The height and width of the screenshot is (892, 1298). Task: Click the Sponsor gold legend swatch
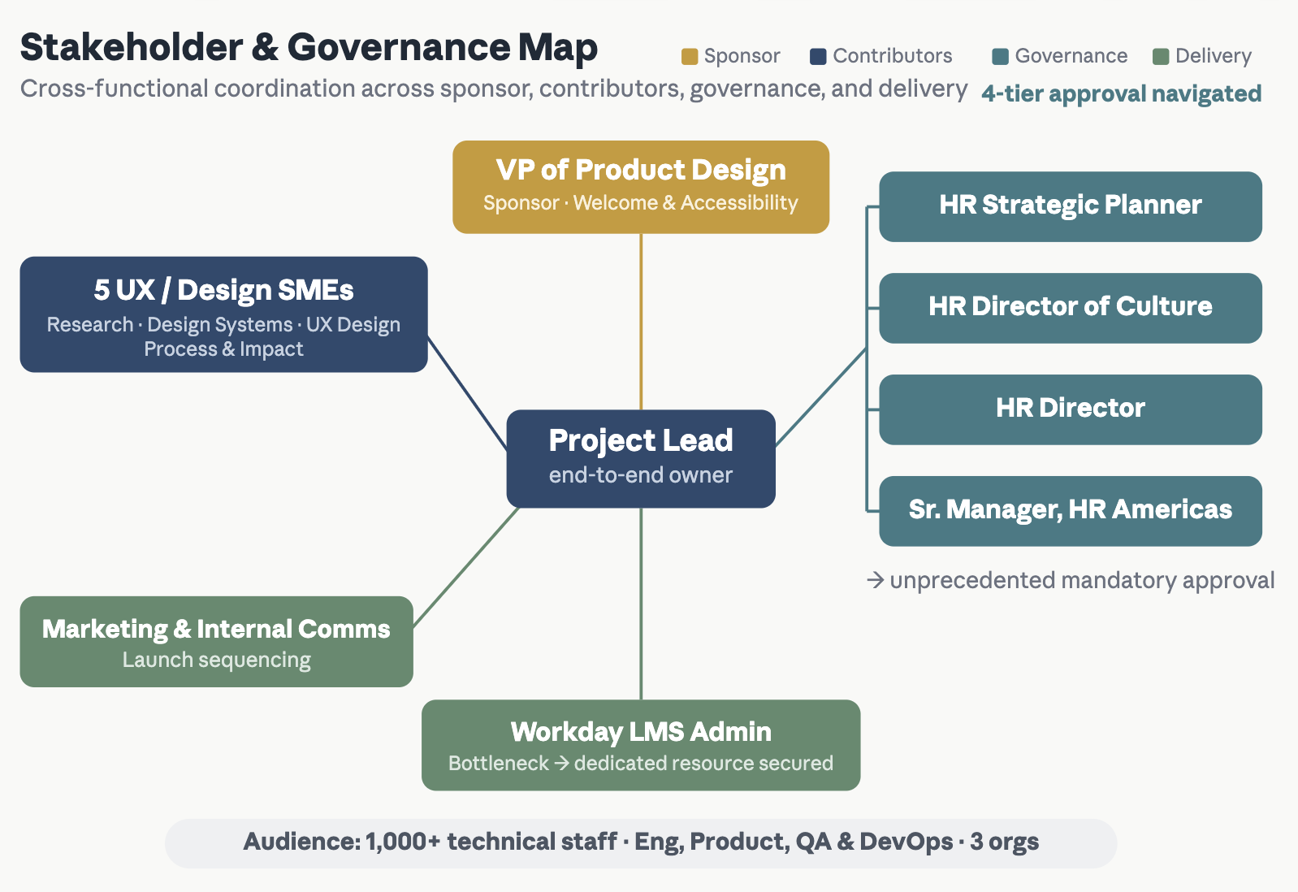coord(690,56)
